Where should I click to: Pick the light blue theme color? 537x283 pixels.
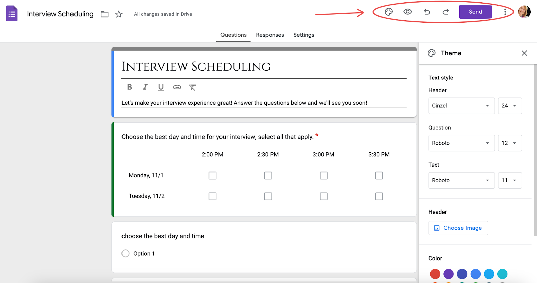489,274
